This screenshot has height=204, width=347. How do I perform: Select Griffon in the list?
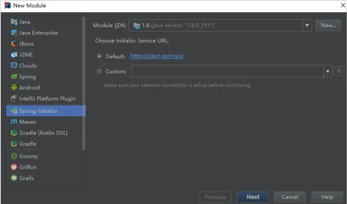(x=46, y=167)
